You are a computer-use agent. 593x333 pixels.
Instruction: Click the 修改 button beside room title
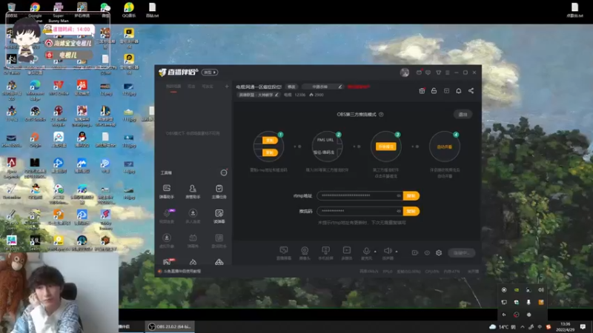pos(291,87)
